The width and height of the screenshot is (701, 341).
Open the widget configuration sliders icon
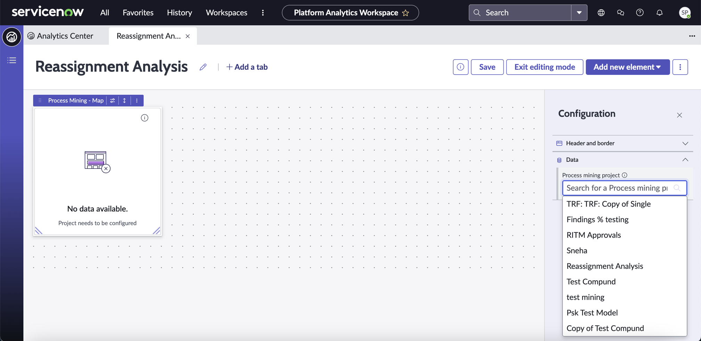pyautogui.click(x=113, y=100)
